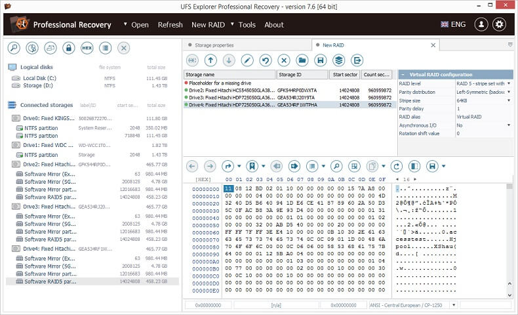Image resolution: width=518 pixels, height=315 pixels.
Task: Open the RAID level dropdown
Action: pos(509,84)
